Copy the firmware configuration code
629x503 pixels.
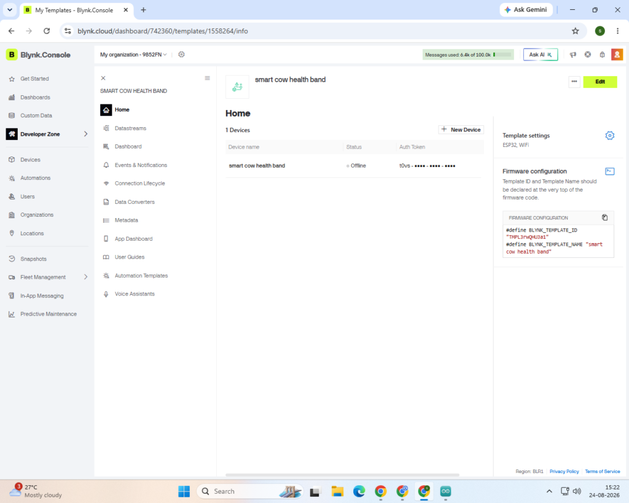point(604,217)
